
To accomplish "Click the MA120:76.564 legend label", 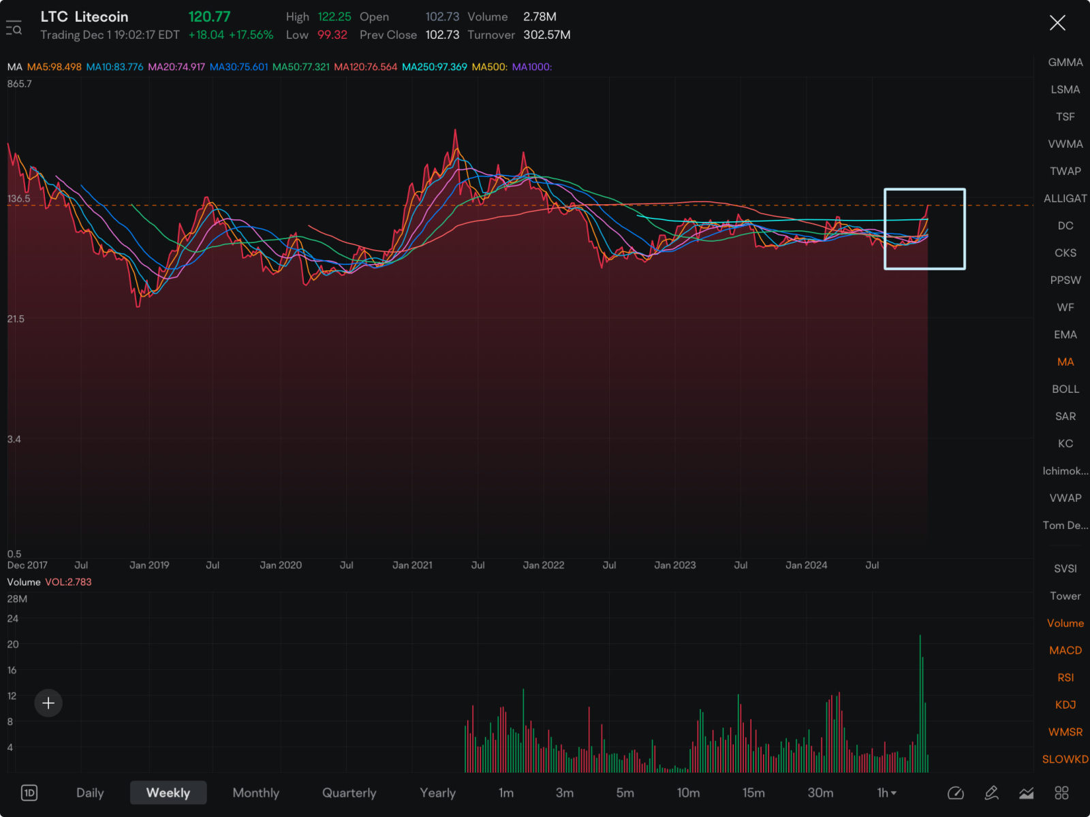I will tap(365, 67).
